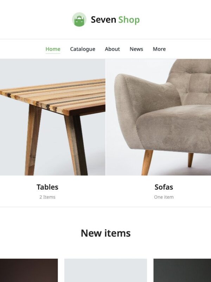Select the beige sofa category image
This screenshot has width=211, height=282.
(159, 117)
